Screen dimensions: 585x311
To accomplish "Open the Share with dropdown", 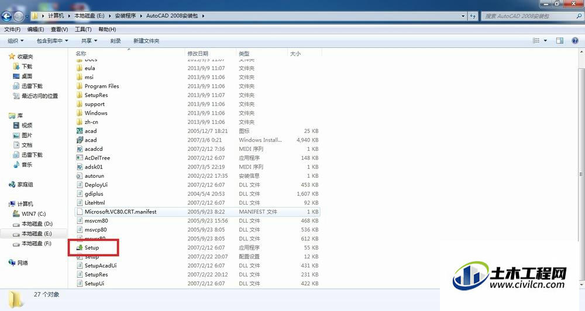I will [x=89, y=41].
